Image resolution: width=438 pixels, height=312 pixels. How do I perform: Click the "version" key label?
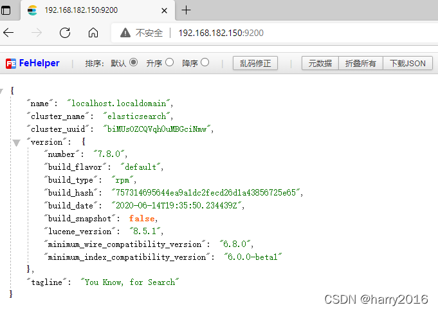pyautogui.click(x=47, y=142)
